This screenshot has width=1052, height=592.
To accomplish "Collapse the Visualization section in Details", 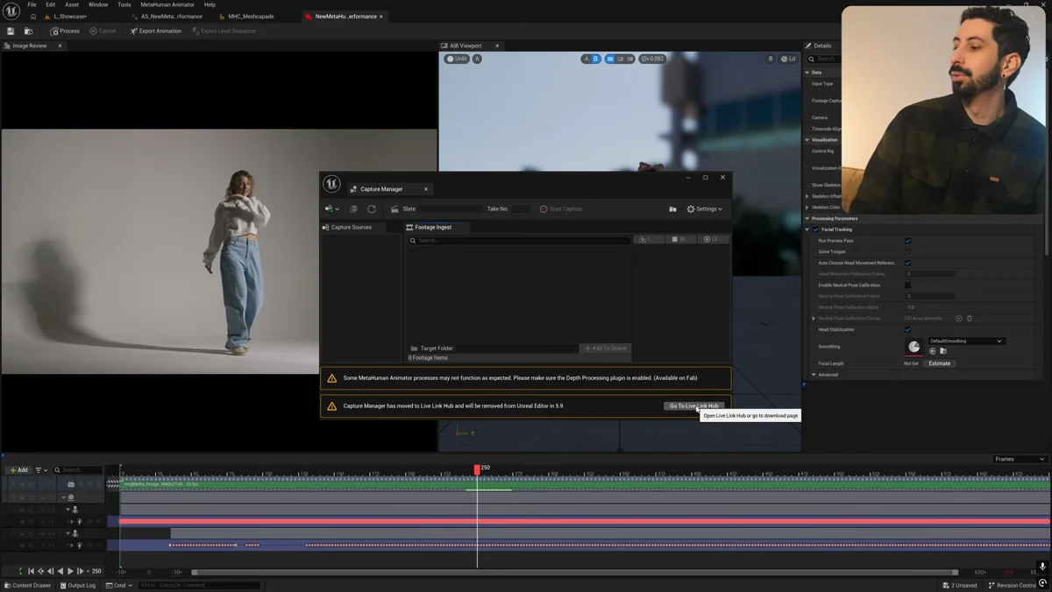I will (x=807, y=140).
